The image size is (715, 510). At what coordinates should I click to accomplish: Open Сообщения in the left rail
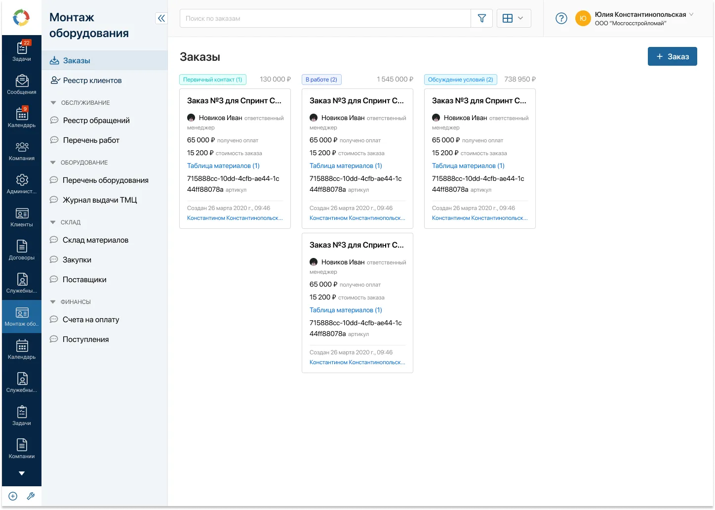coord(22,85)
